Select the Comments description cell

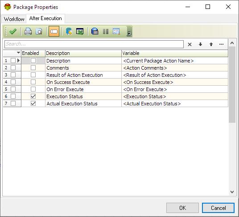[83, 68]
